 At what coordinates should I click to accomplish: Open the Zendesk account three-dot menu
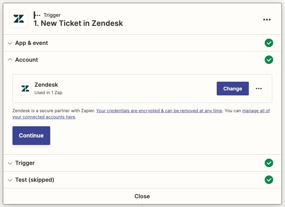[259, 89]
